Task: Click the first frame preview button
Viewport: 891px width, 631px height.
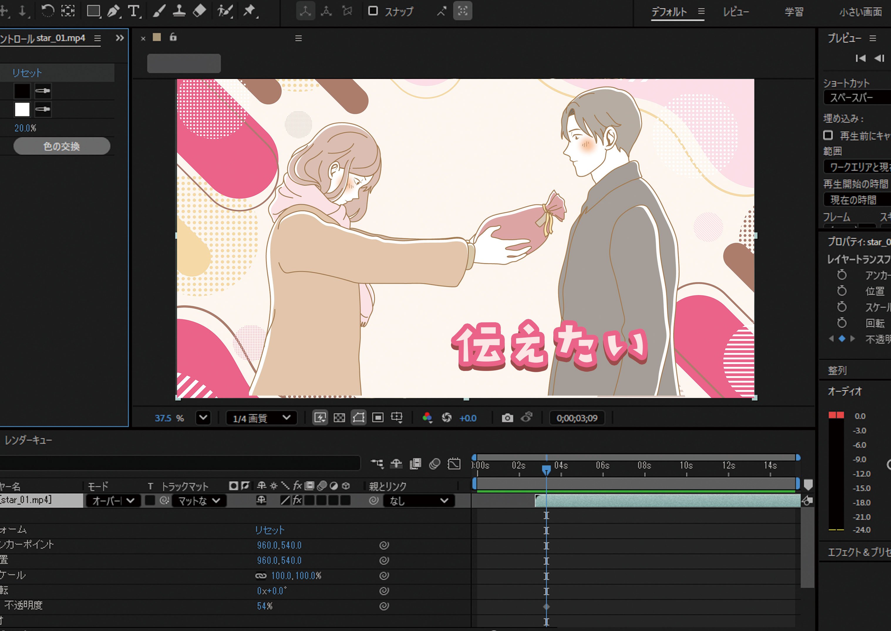Action: [x=860, y=58]
